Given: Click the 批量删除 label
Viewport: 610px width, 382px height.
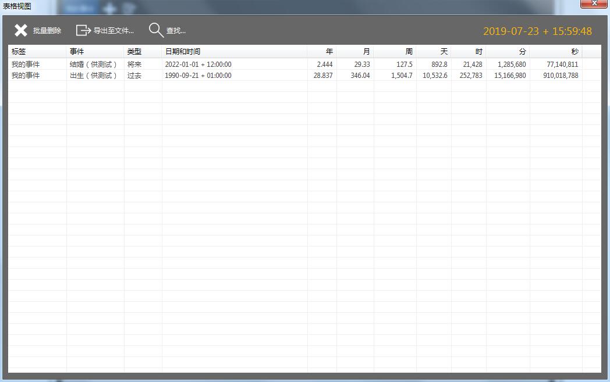Looking at the screenshot, I should (x=47, y=31).
